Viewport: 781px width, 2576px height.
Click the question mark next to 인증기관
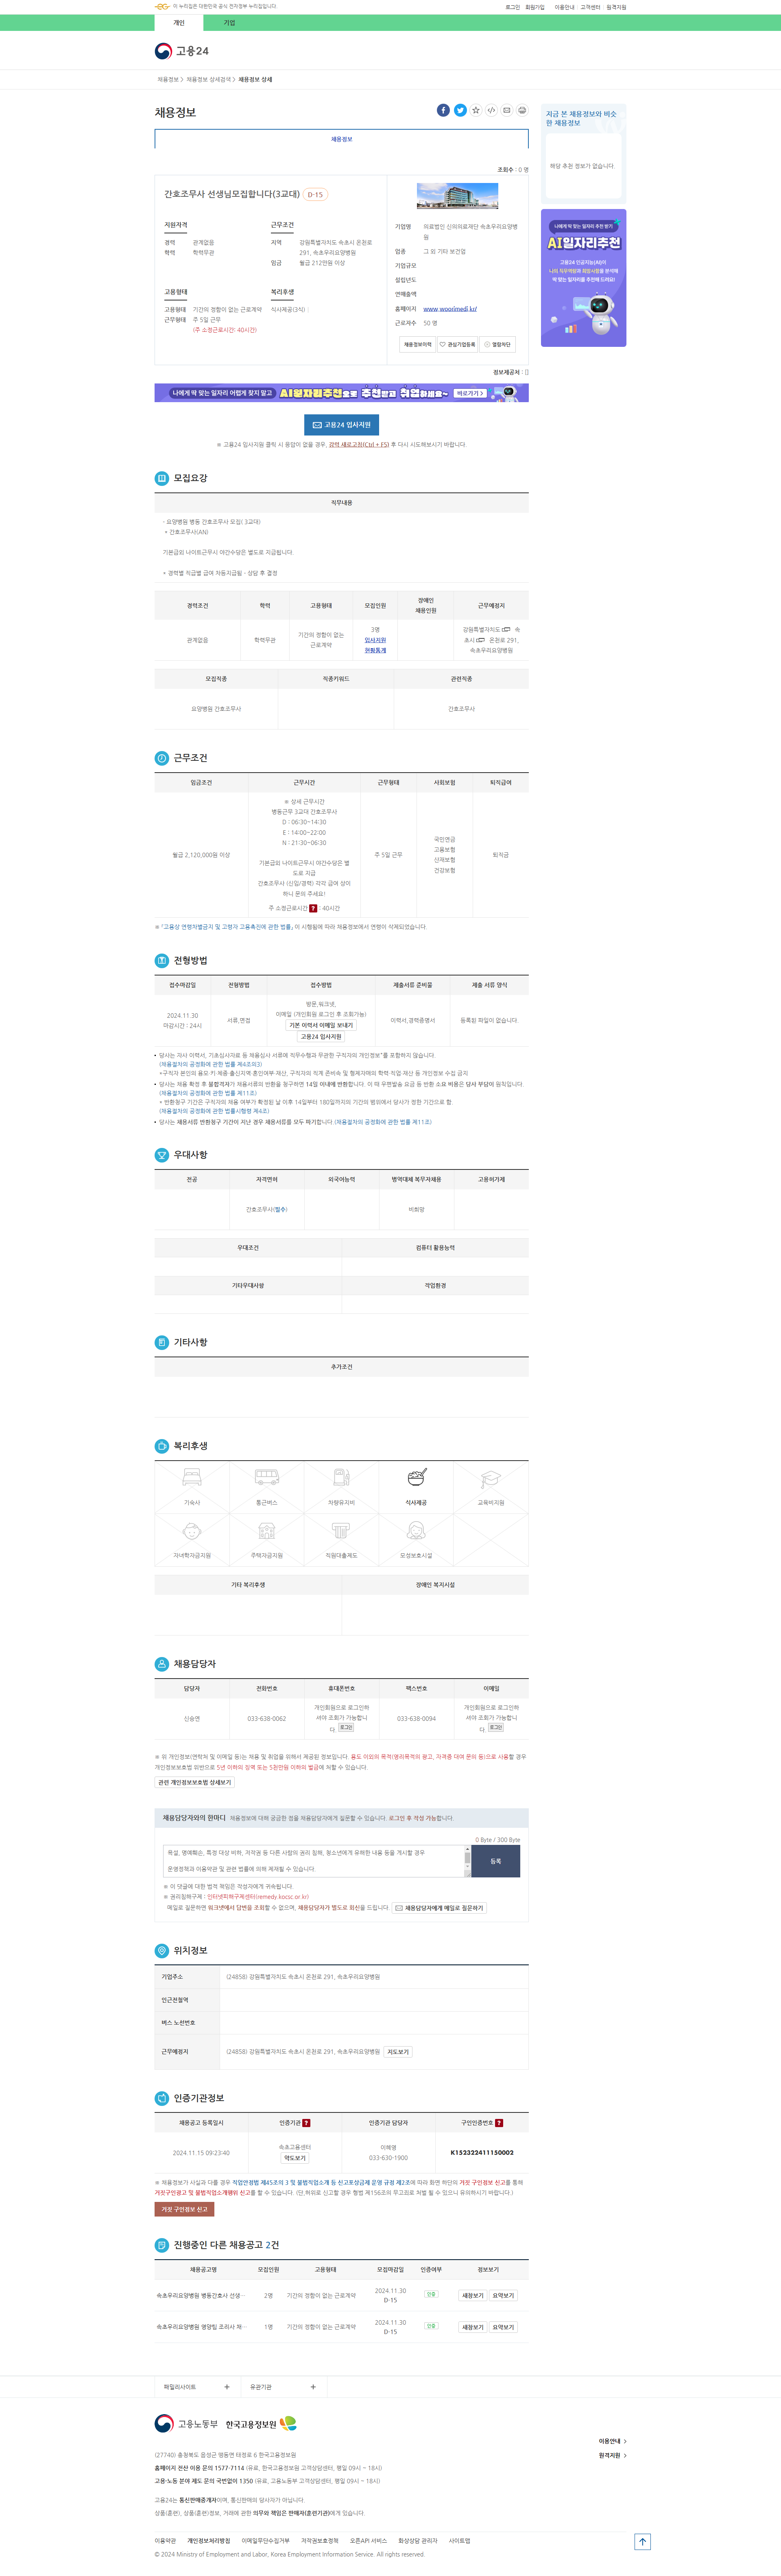point(306,2123)
